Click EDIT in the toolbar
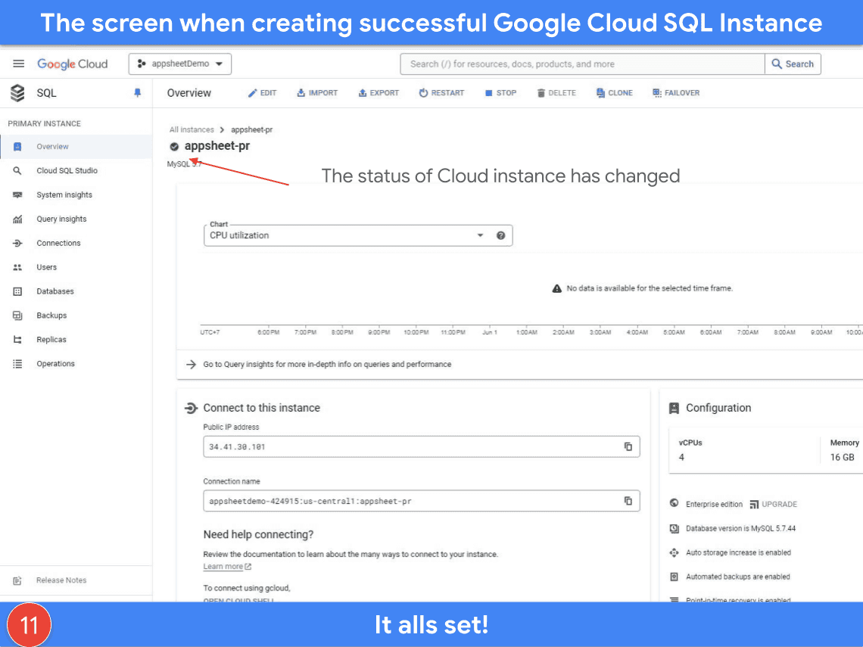This screenshot has width=863, height=647. (263, 93)
